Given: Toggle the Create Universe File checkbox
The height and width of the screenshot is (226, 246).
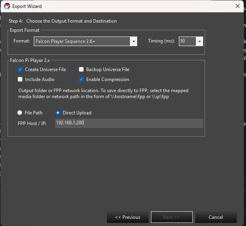Looking at the screenshot, I should click(20, 70).
